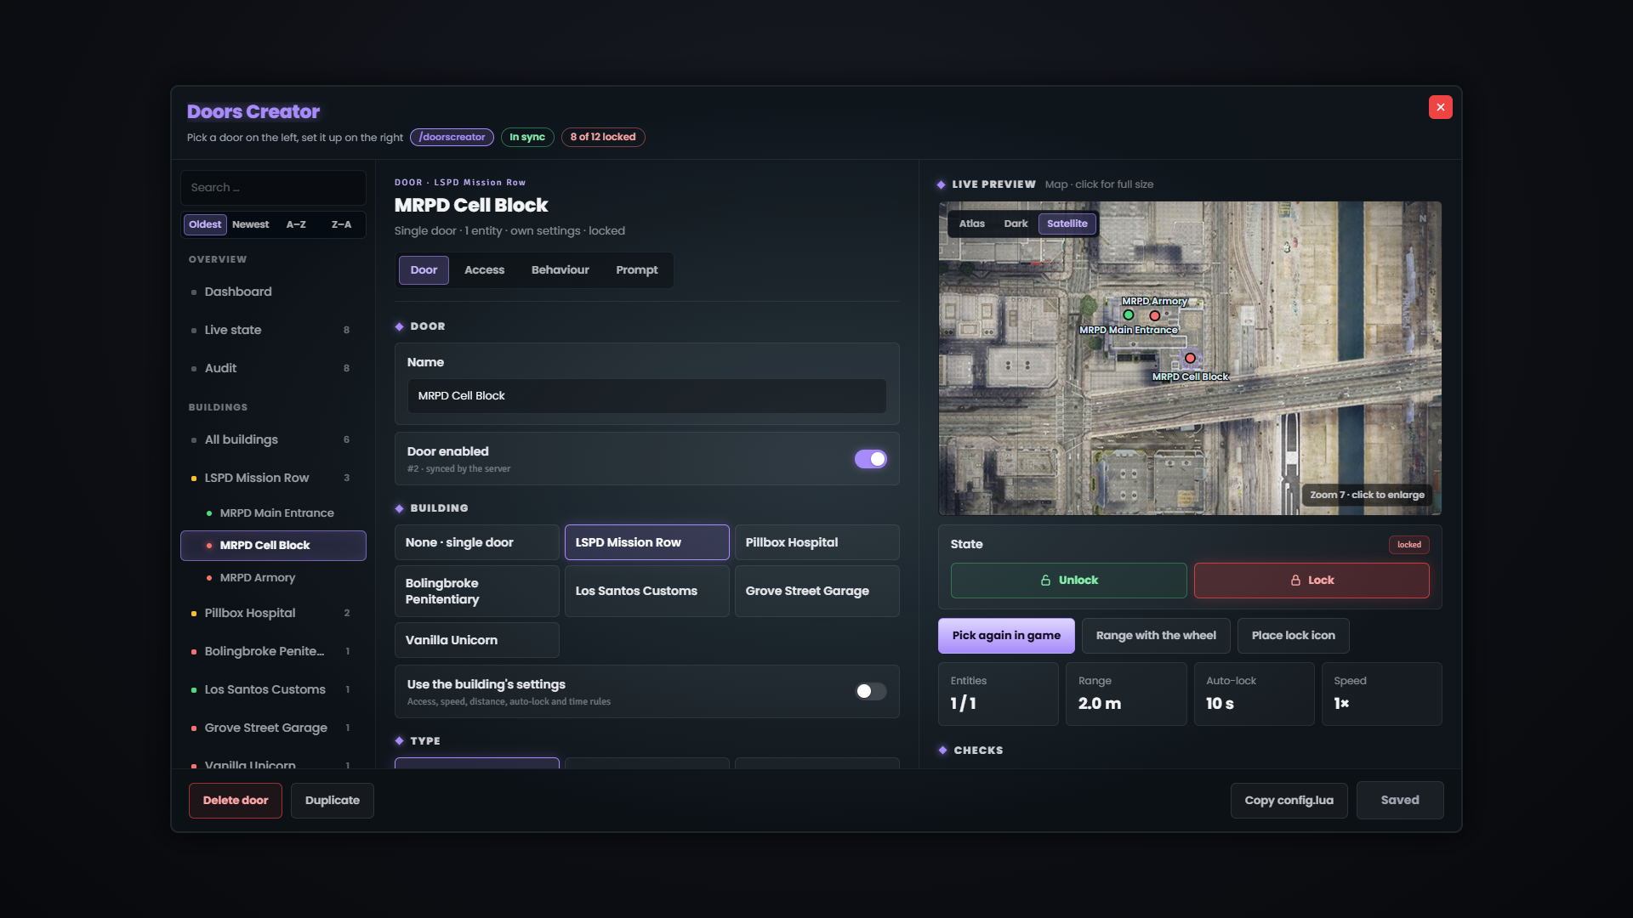Sort door list by Oldest
The width and height of the screenshot is (1633, 918).
205,224
